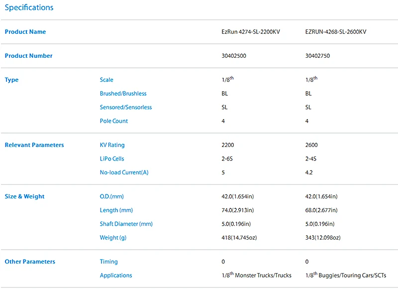Select the 418(14.745oz) weight value

point(239,238)
